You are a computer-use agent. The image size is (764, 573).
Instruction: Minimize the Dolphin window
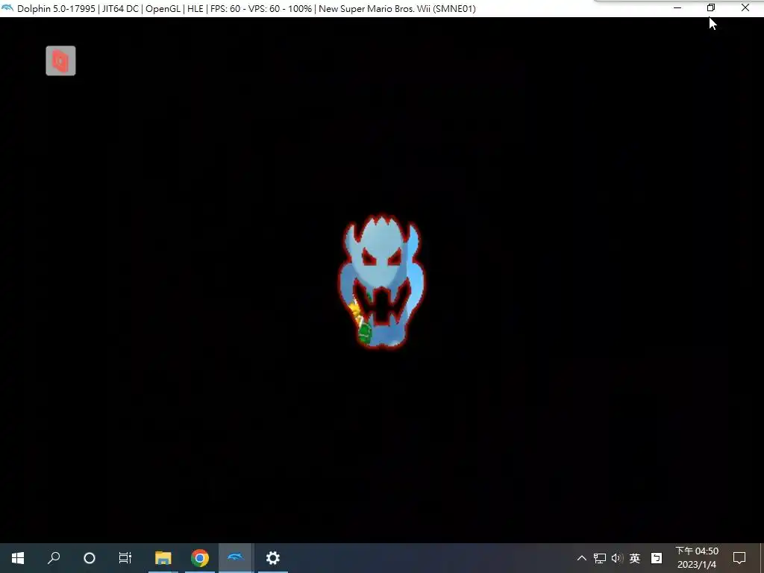tap(677, 8)
